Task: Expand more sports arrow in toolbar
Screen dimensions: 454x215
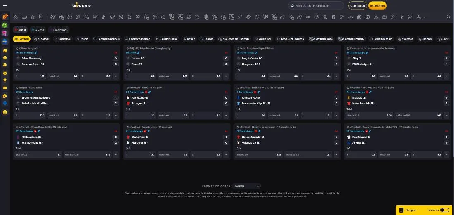Action: click(x=425, y=17)
